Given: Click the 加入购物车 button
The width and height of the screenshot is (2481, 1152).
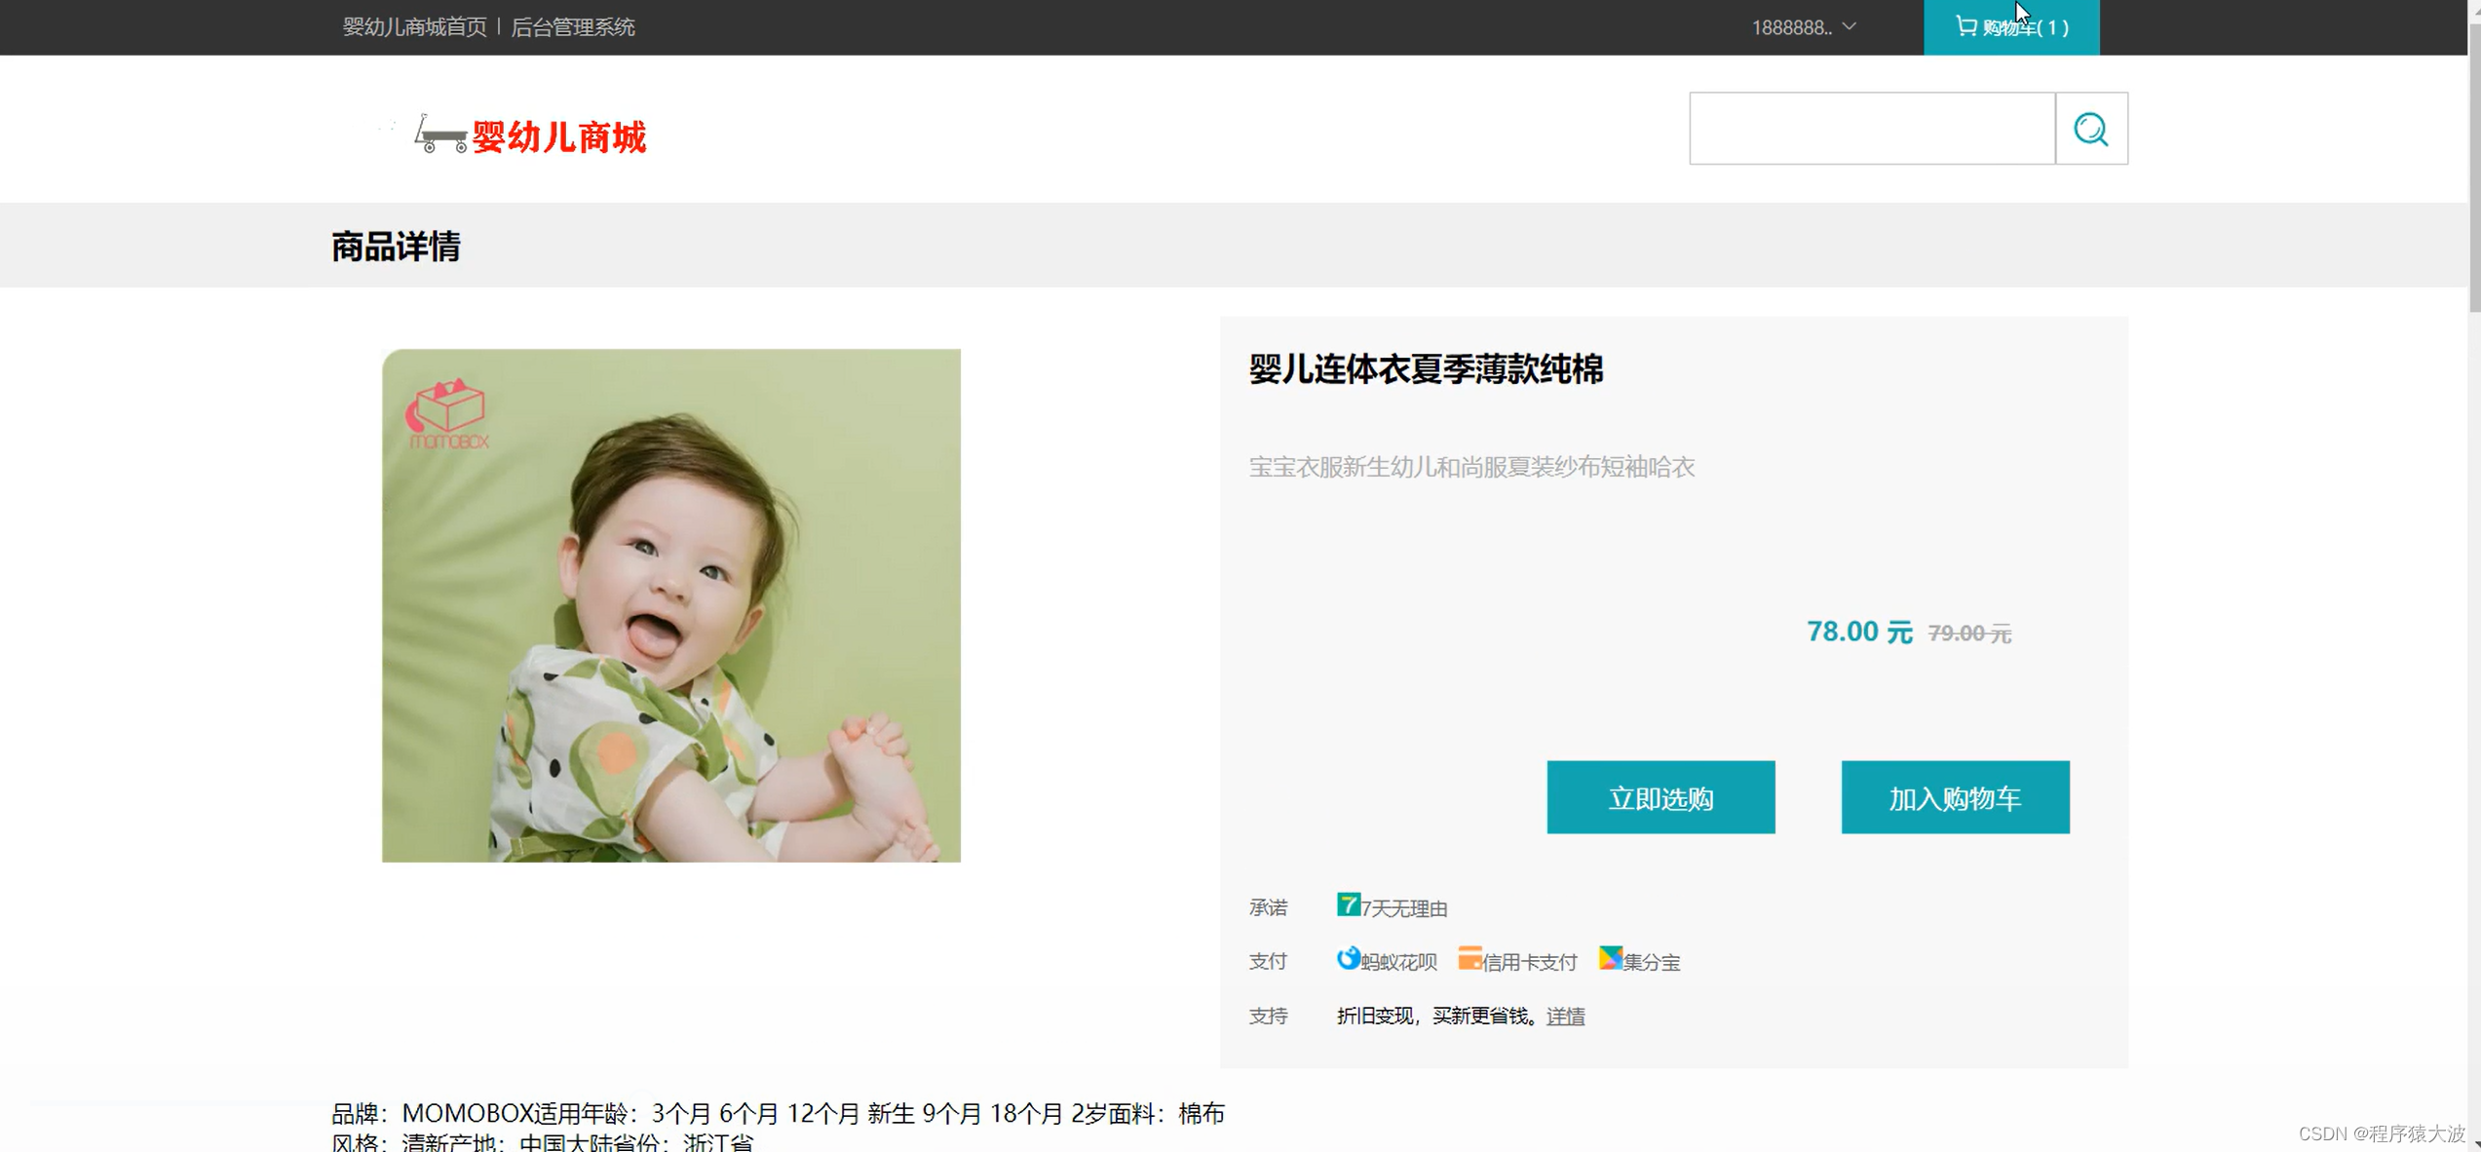Looking at the screenshot, I should [x=1954, y=796].
